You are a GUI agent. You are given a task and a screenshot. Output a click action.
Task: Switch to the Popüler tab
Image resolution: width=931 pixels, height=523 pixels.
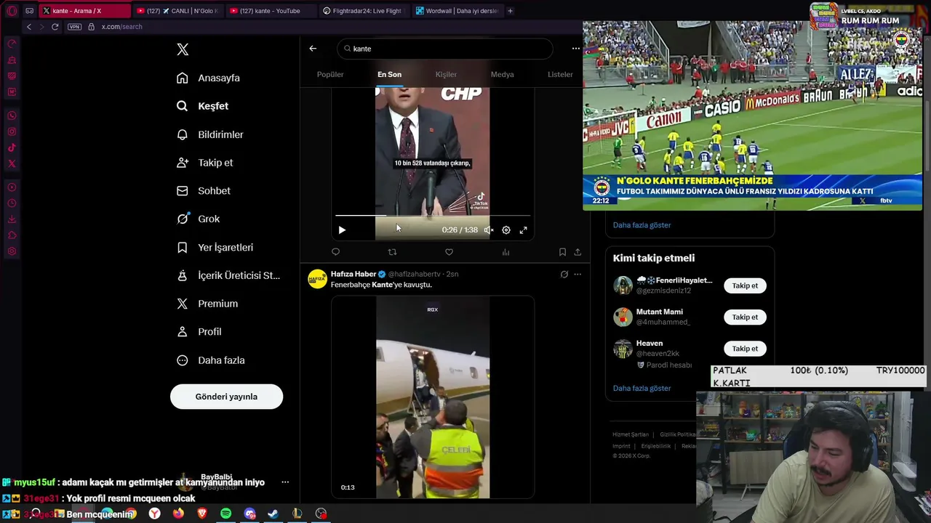330,74
